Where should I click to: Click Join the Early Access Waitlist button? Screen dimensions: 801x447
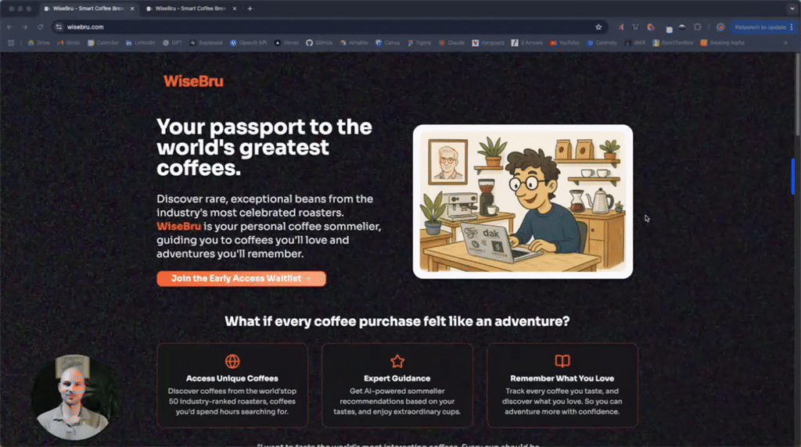(x=241, y=279)
